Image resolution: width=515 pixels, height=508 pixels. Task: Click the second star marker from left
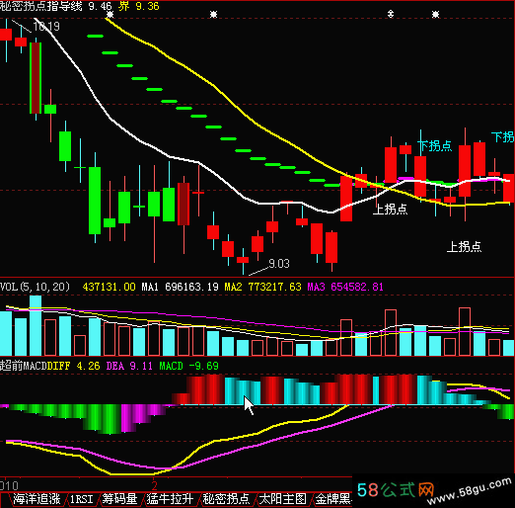[x=214, y=14]
